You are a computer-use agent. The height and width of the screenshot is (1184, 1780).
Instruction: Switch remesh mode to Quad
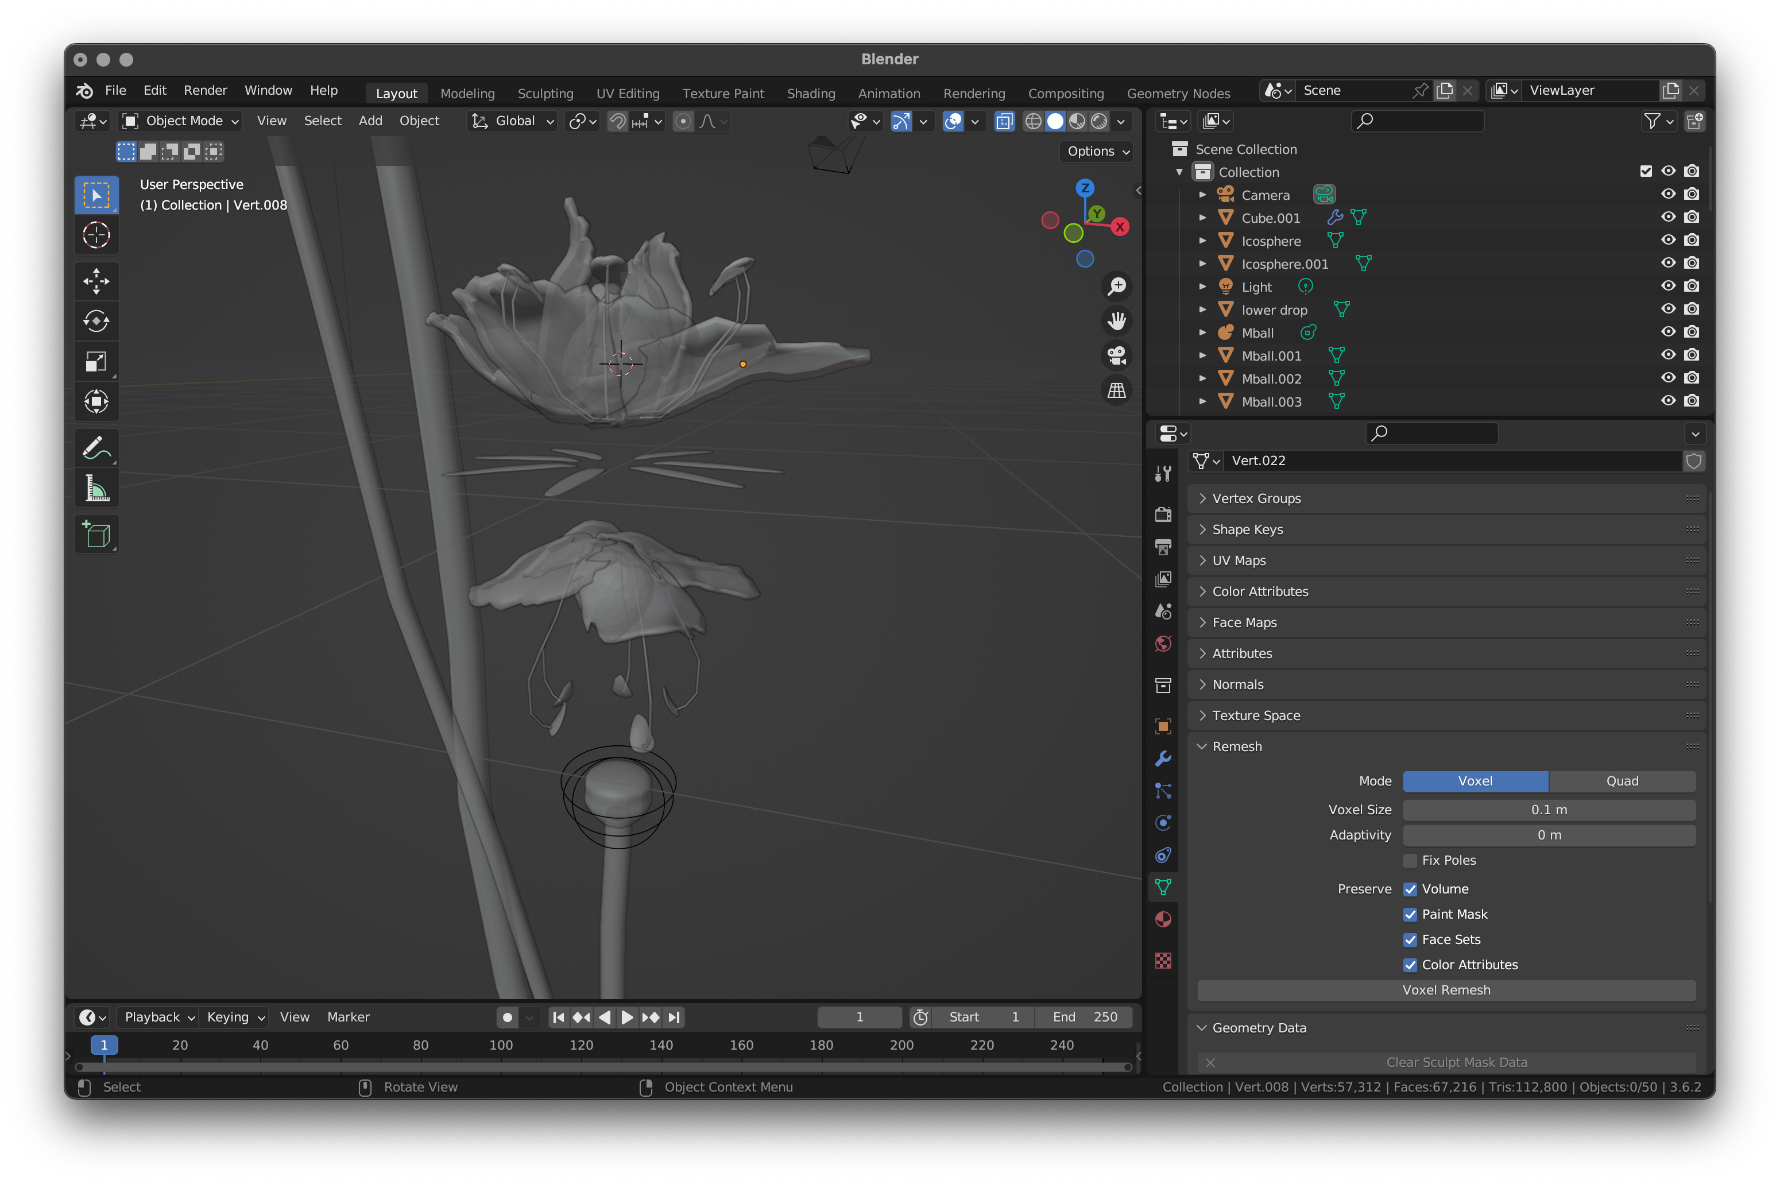1622,781
